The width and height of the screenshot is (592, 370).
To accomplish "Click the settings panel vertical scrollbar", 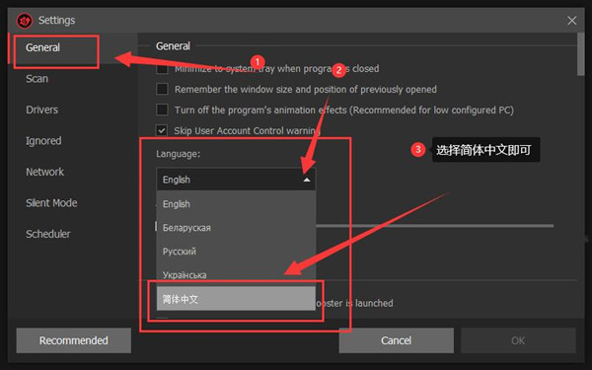I will 581,54.
